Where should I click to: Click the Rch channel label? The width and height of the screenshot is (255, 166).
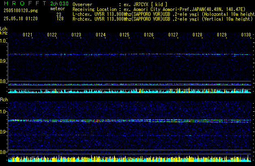click(x=4, y=100)
